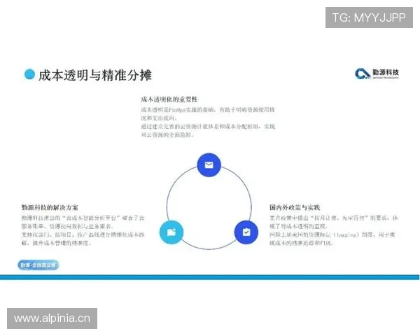Click the line mentioning 按月计费
Screen dimensions: 420x336
pos(333,218)
